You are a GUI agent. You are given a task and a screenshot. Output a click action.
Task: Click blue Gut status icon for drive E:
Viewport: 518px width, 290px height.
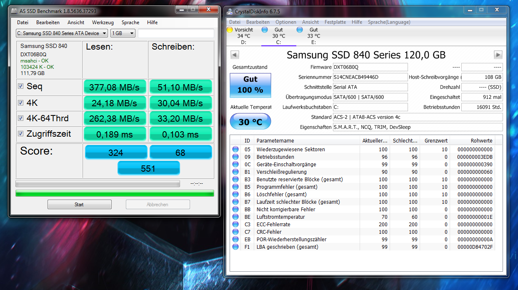coord(300,30)
